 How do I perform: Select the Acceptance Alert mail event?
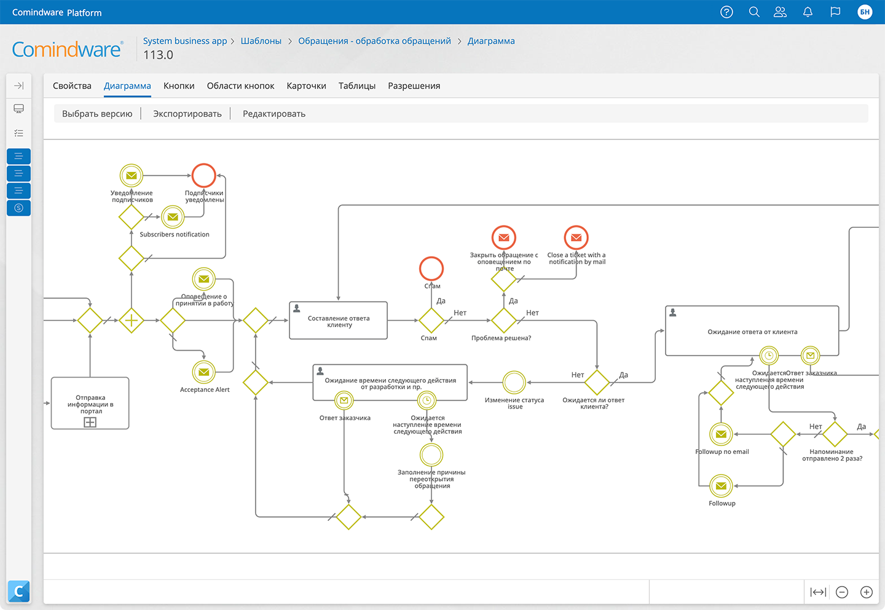pos(204,372)
